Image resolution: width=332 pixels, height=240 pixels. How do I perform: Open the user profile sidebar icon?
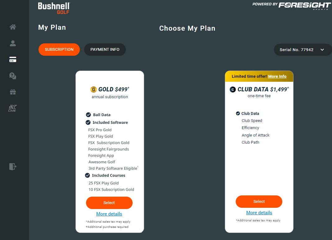coord(13,43)
